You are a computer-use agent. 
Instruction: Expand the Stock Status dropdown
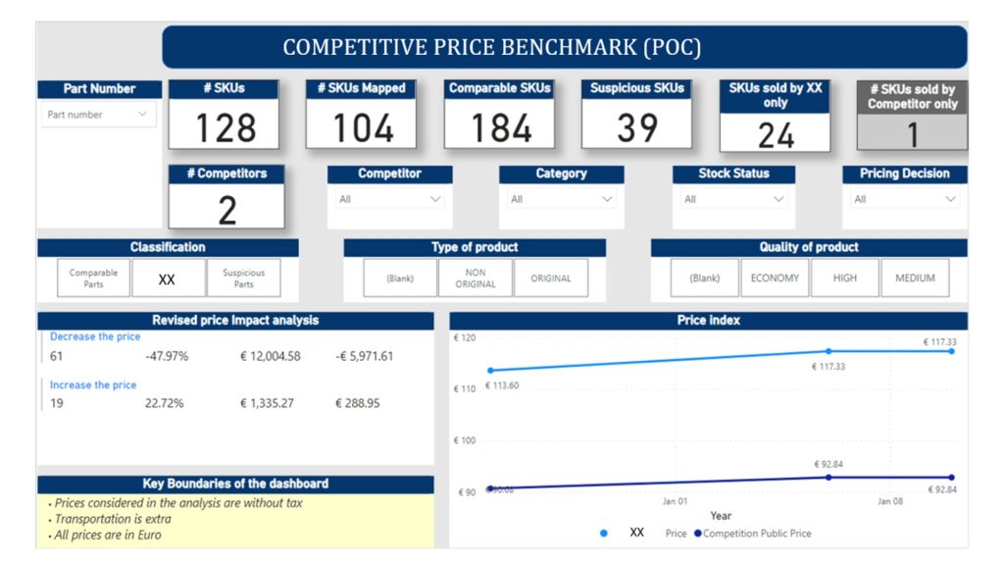[732, 199]
